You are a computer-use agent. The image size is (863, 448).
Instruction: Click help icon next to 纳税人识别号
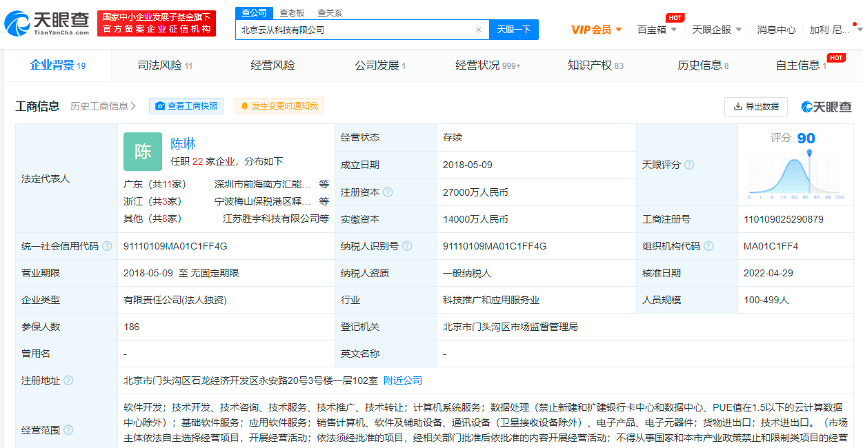[x=408, y=246]
